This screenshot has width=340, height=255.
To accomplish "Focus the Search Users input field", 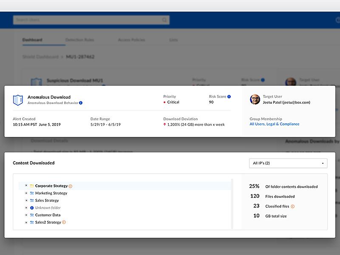I will pos(91,20).
